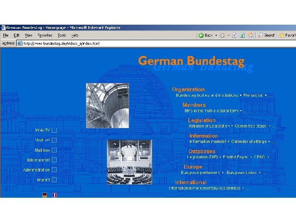Open the Favorites menu
The height and width of the screenshot is (222, 296).
pyautogui.click(x=45, y=35)
